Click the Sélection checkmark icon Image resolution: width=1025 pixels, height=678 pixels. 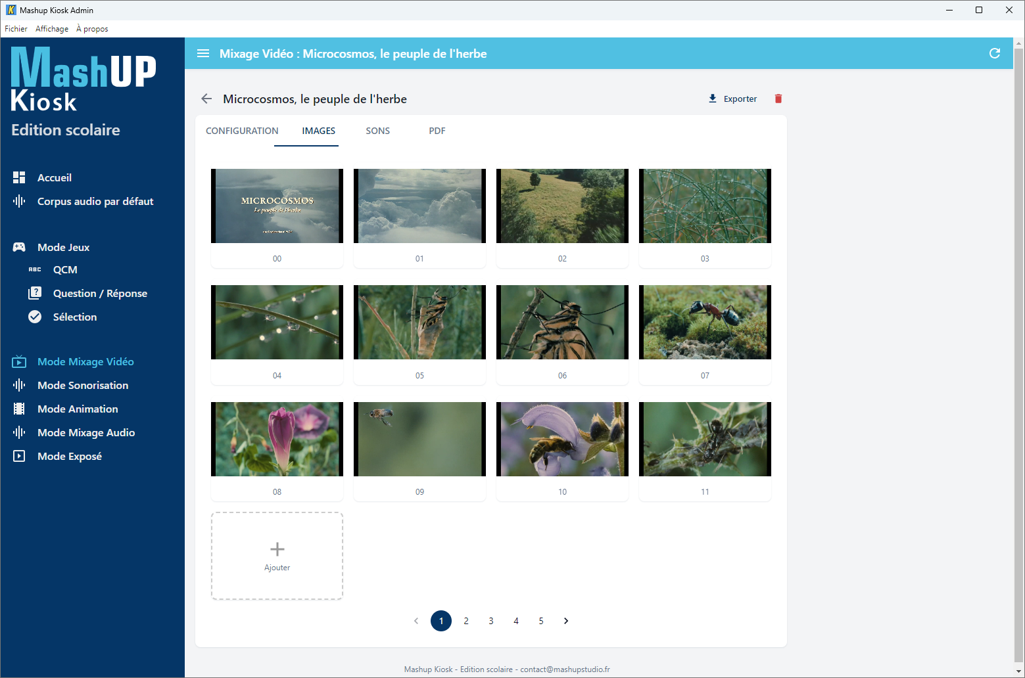[35, 317]
